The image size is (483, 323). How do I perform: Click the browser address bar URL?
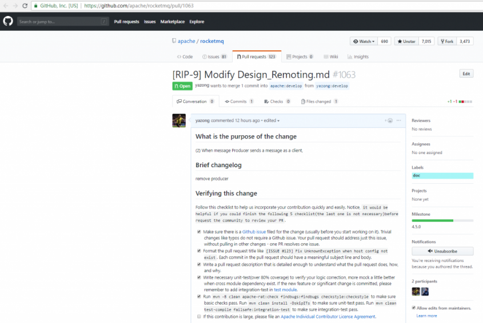[x=139, y=6]
